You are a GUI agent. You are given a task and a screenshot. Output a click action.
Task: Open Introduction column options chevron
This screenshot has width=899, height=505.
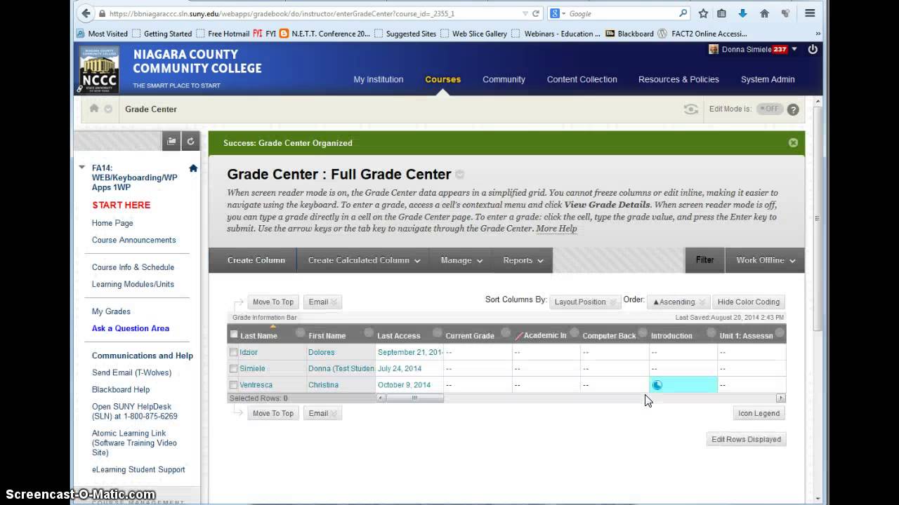(711, 332)
